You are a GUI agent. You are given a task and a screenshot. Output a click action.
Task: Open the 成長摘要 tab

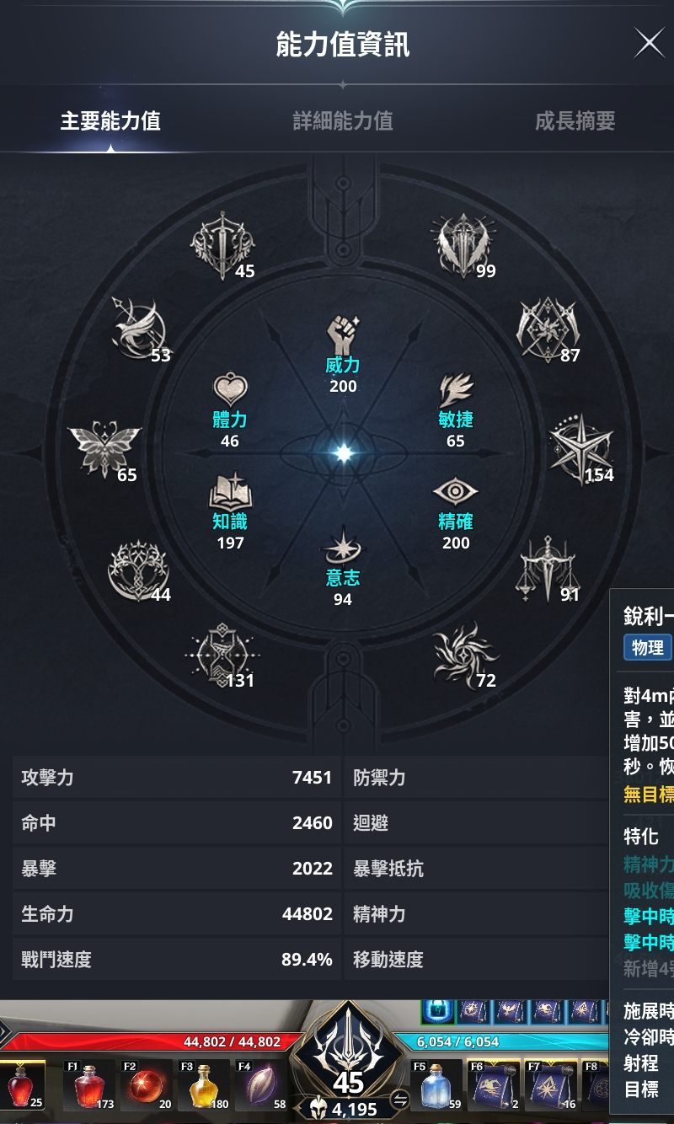(575, 121)
